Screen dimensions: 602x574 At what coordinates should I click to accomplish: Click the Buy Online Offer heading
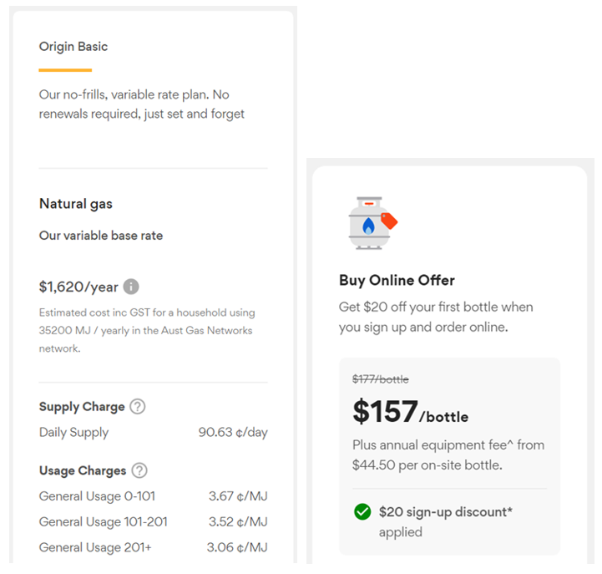[x=397, y=281]
